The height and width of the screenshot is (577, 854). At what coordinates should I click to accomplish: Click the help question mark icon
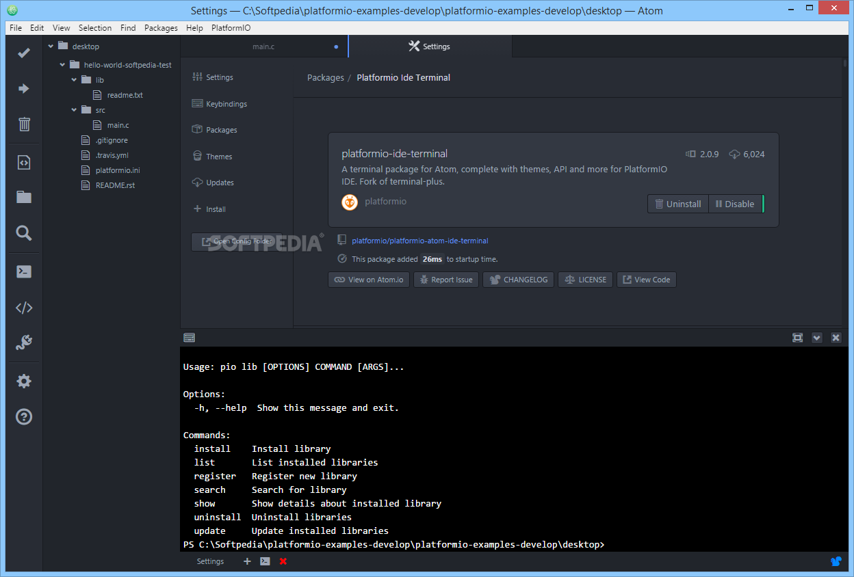(24, 416)
